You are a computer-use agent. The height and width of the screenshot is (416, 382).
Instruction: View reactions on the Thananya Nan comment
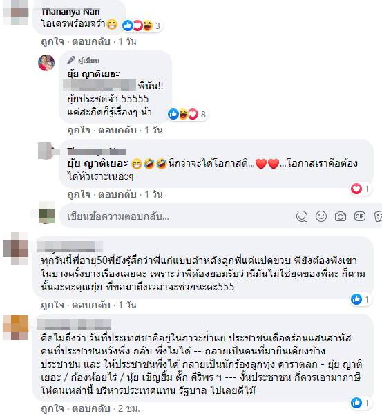pos(141,26)
